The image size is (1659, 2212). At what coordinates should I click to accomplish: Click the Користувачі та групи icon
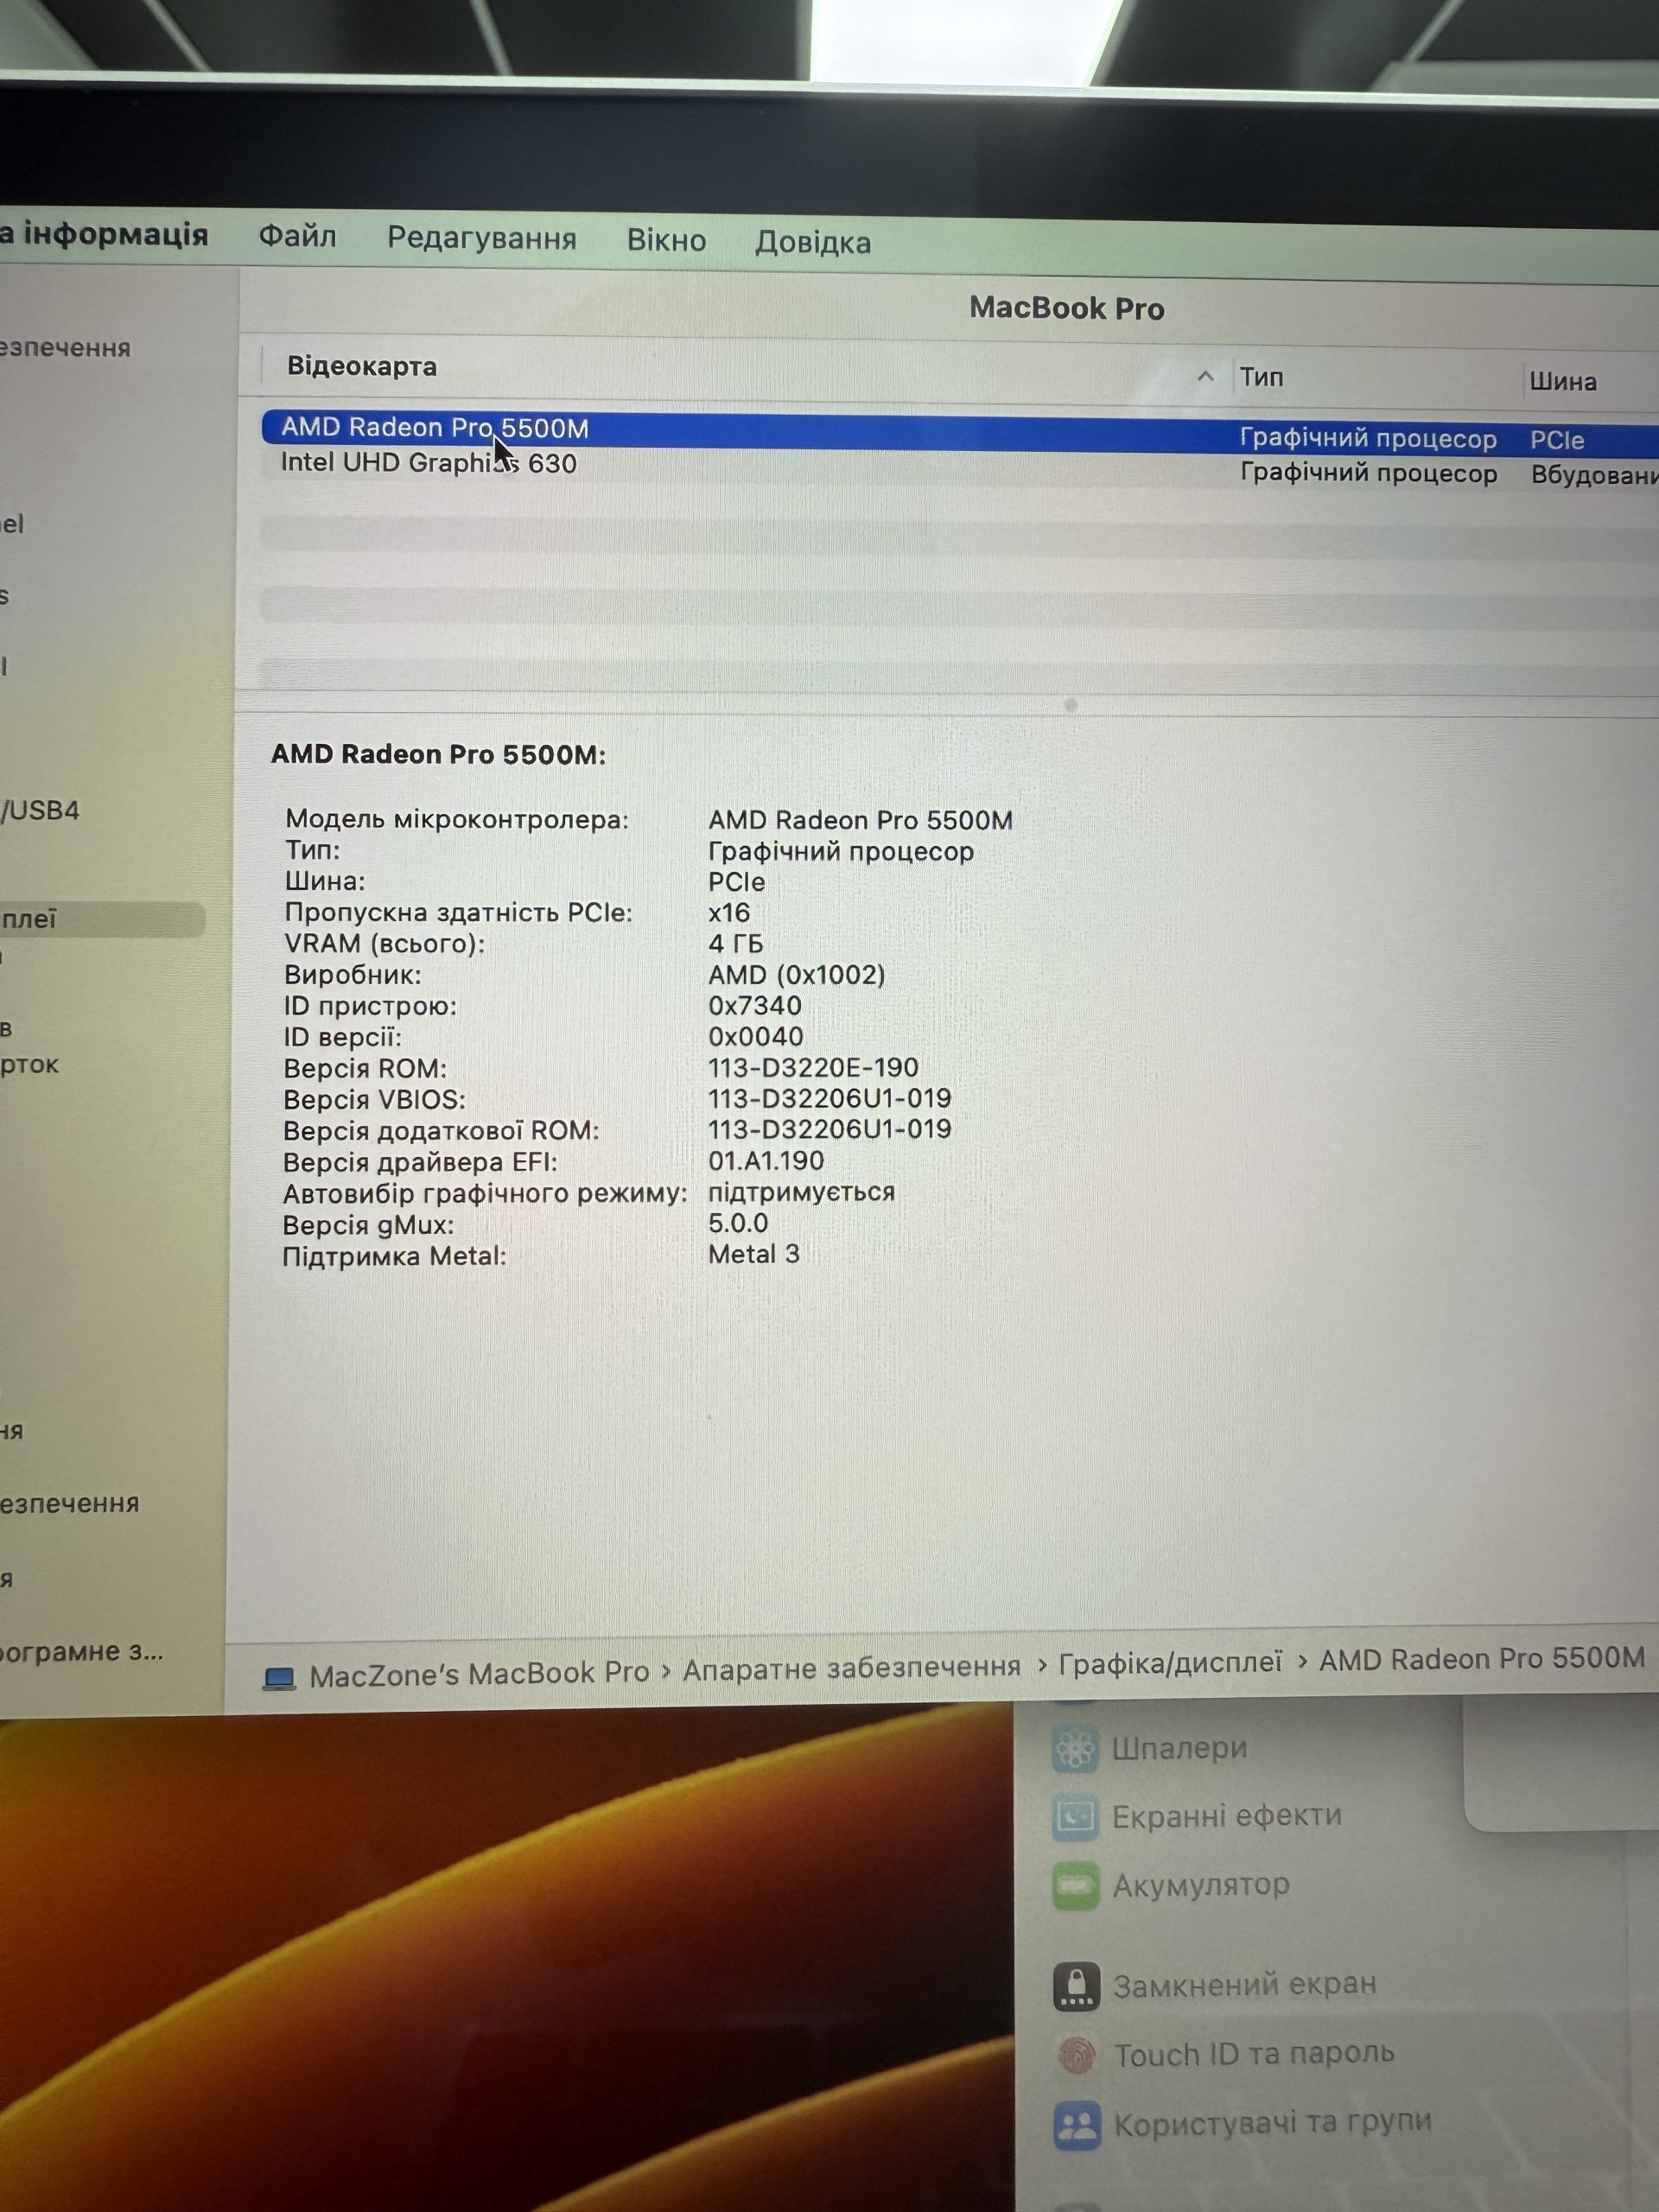pyautogui.click(x=1078, y=2127)
